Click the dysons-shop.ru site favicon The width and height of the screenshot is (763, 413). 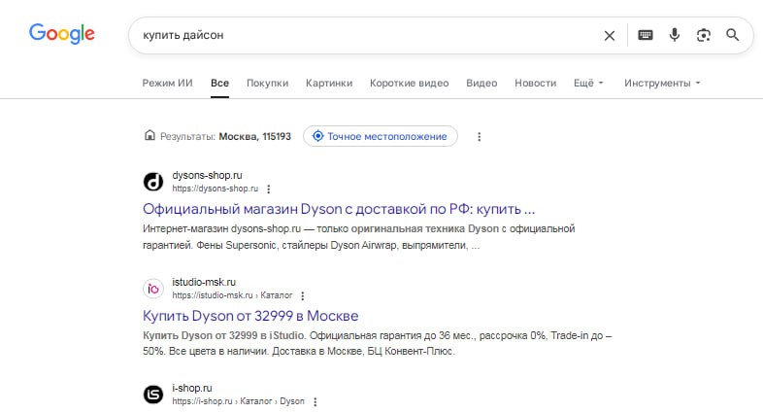click(153, 182)
